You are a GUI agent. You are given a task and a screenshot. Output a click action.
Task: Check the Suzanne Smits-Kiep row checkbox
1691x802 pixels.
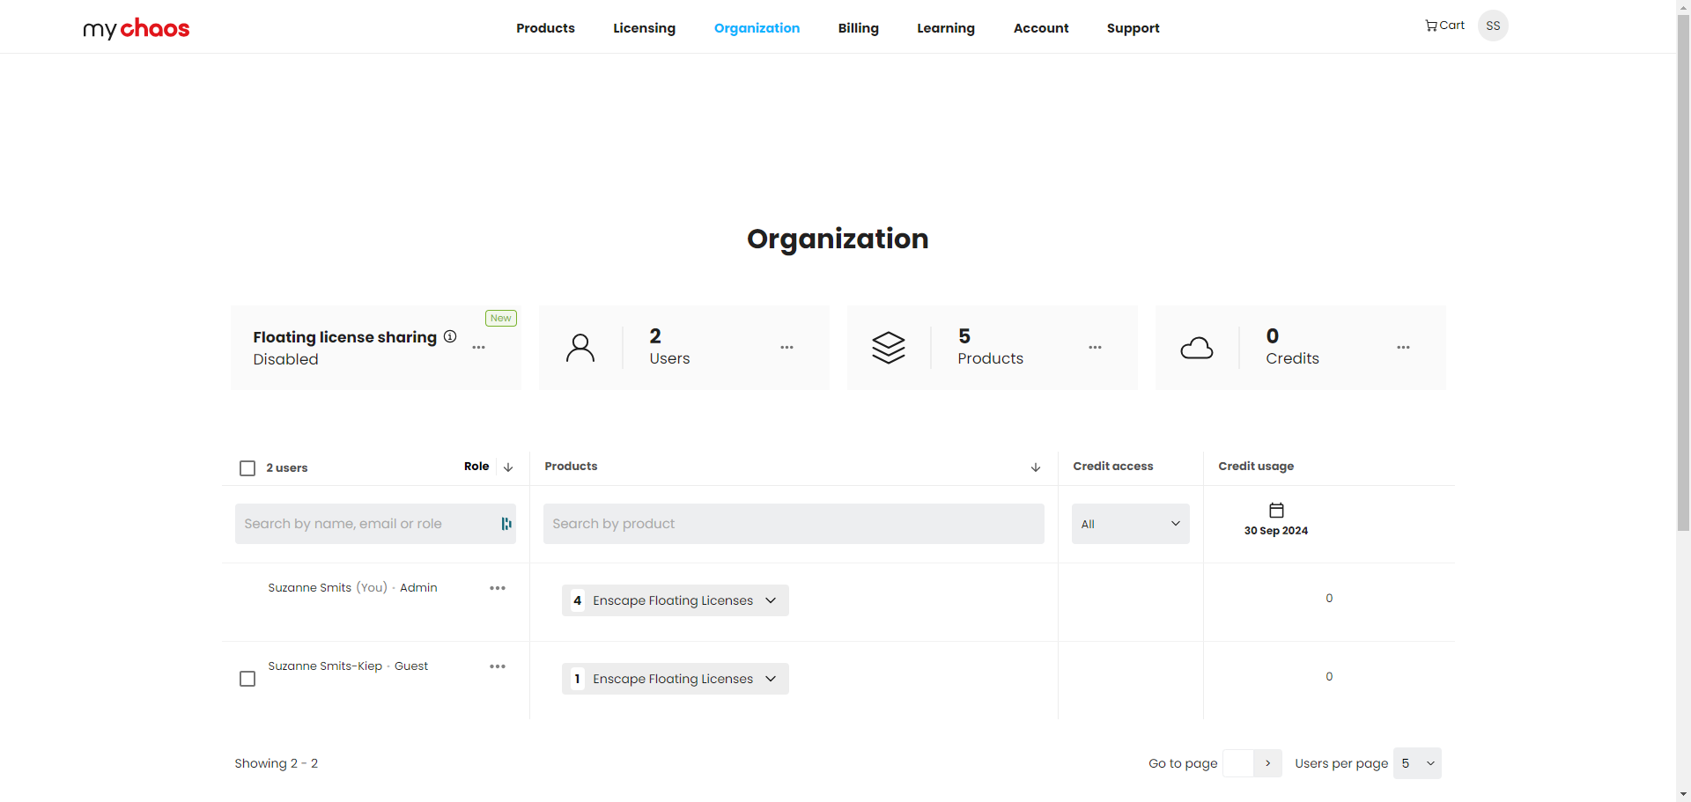pos(247,679)
